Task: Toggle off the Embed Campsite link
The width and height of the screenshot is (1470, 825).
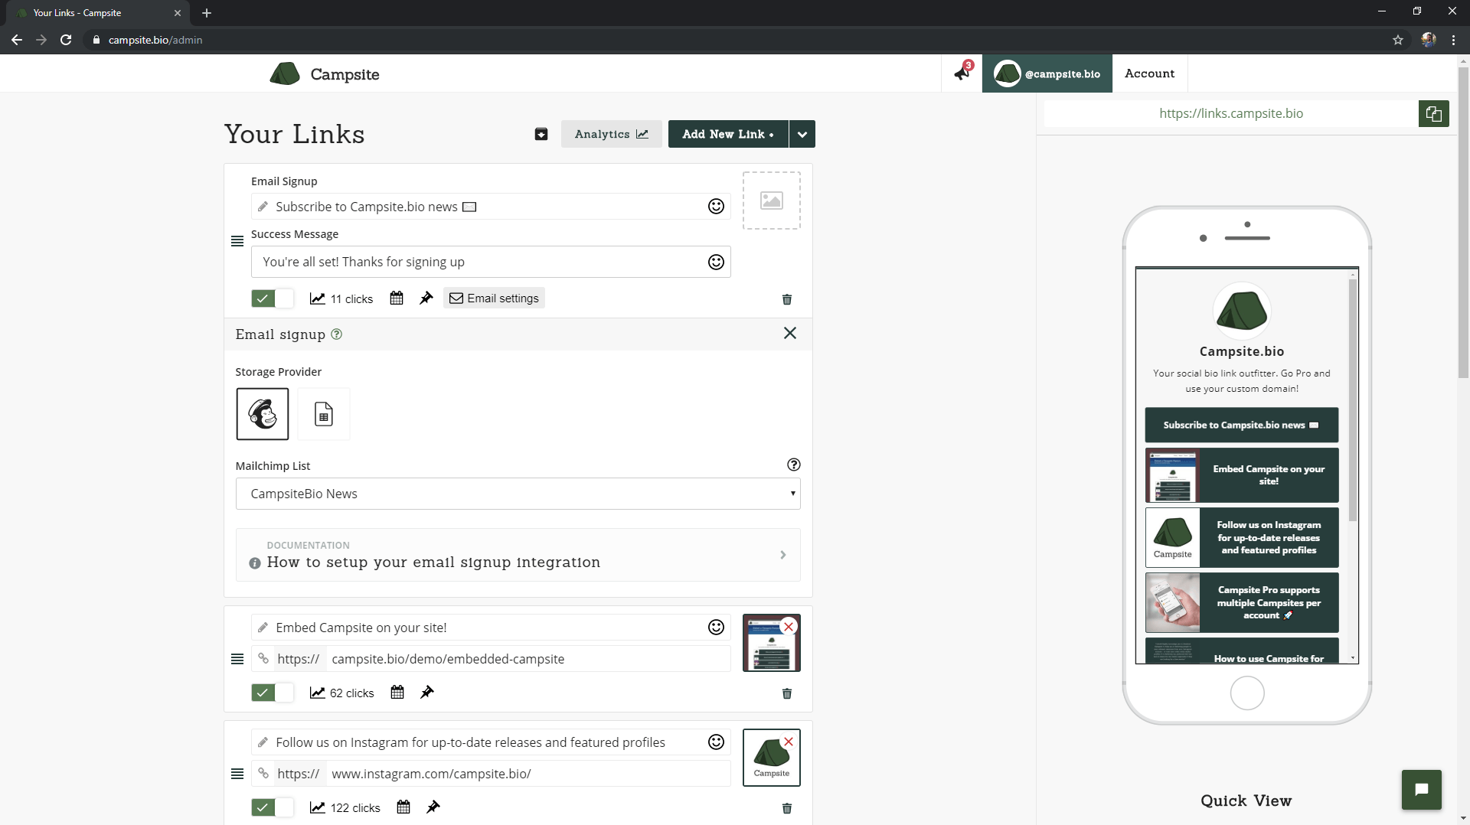Action: coord(272,693)
